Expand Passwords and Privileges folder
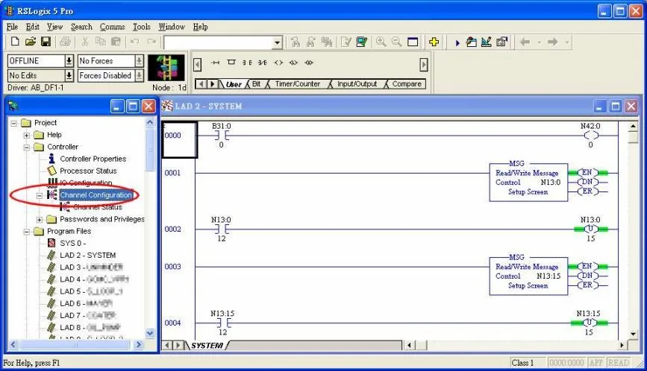Image resolution: width=647 pixels, height=371 pixels. tap(40, 220)
